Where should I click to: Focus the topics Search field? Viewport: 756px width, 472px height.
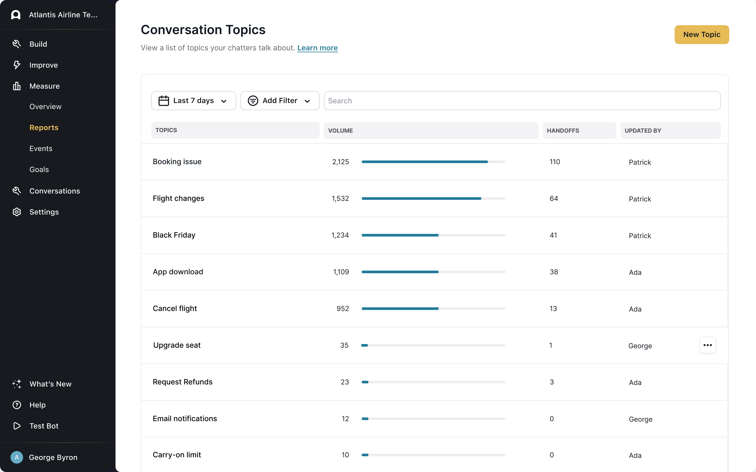tap(522, 100)
